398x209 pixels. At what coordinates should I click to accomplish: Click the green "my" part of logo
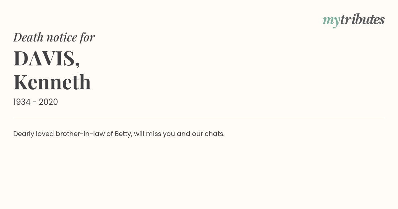pos(331,21)
